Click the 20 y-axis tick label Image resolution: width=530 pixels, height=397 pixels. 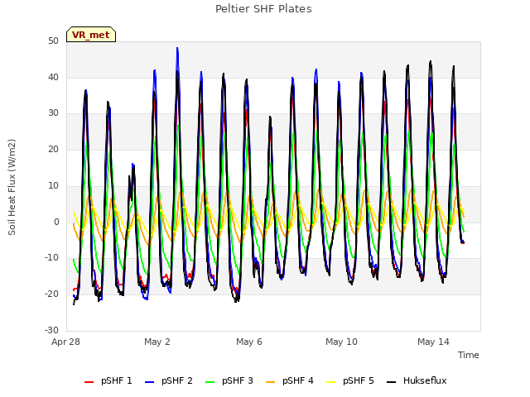53,149
